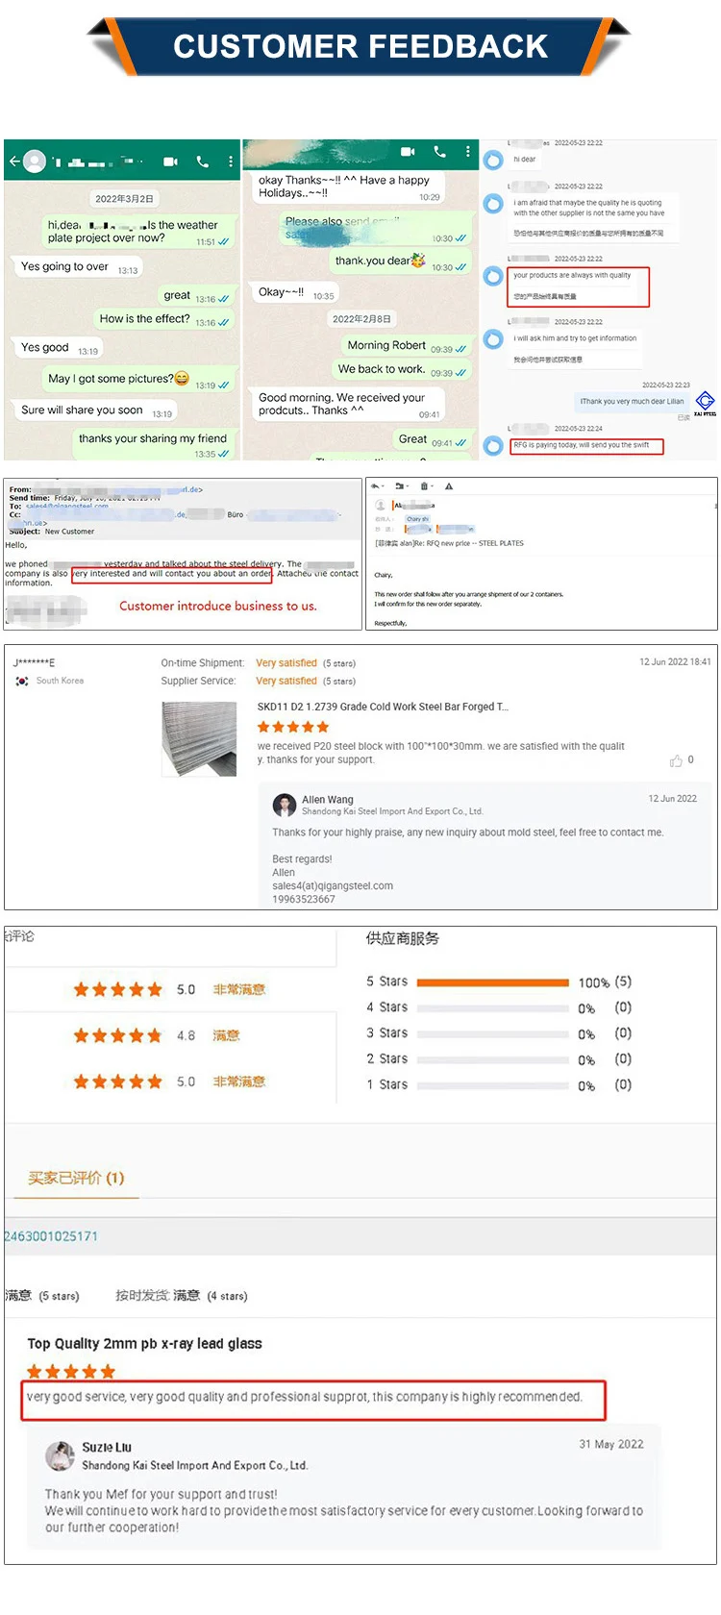Click the "New Customer" email subject
Image resolution: width=721 pixels, height=1615 pixels.
click(x=70, y=532)
